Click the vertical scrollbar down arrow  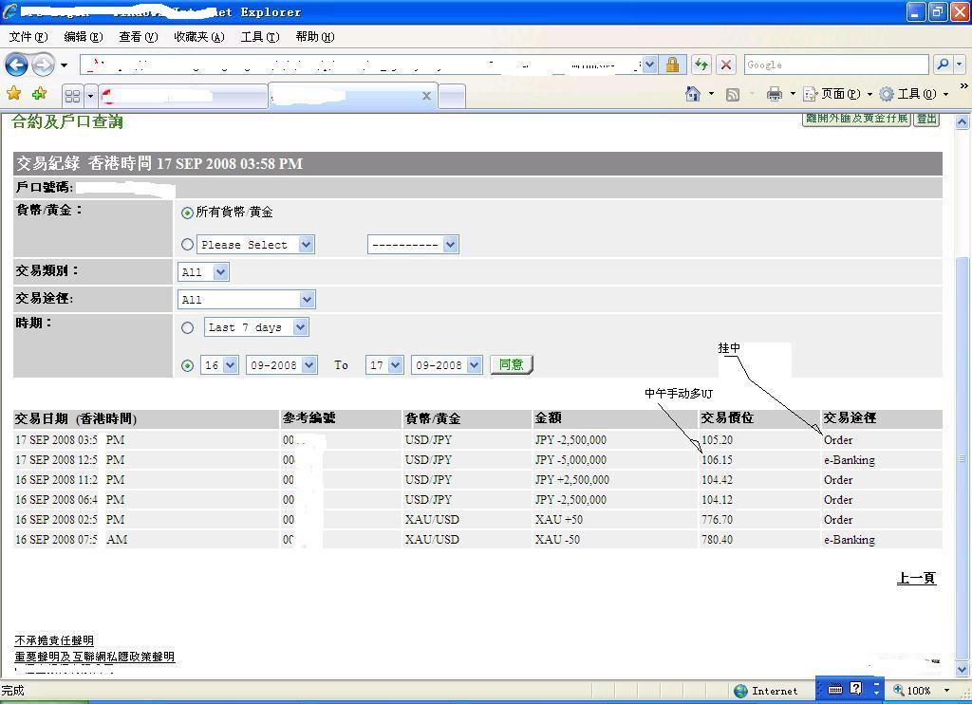coord(962,669)
